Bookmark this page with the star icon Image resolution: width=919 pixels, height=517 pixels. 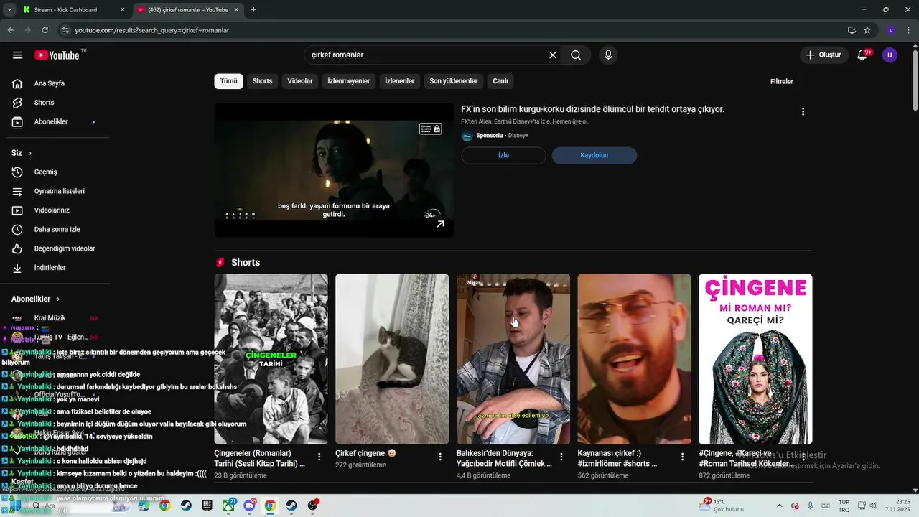click(867, 30)
